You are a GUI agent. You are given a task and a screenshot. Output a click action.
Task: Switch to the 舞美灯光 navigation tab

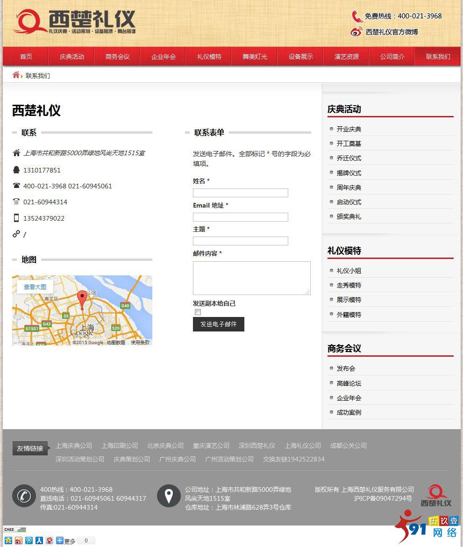point(254,56)
